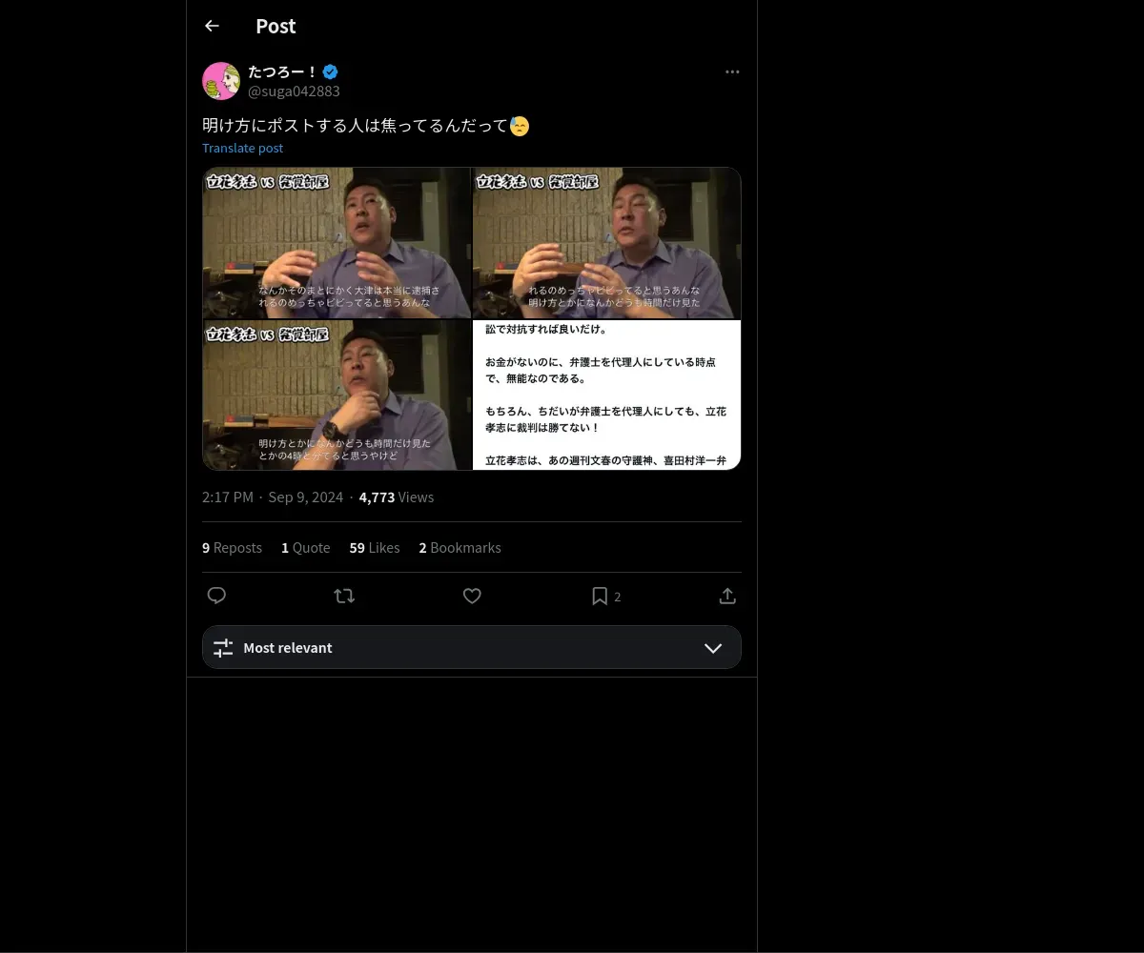The image size is (1144, 953).
Task: Click the share upload icon
Action: click(727, 596)
